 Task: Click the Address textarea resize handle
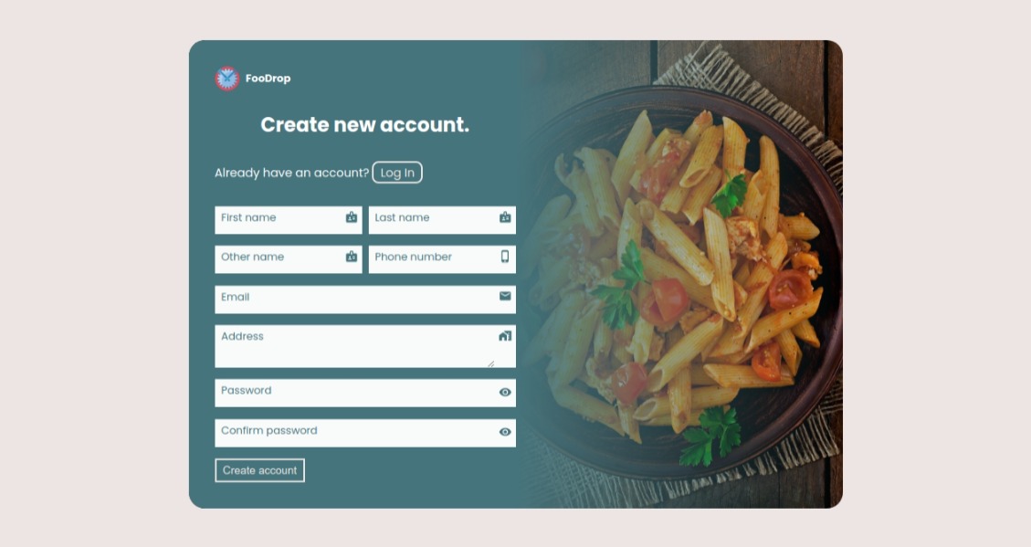[x=490, y=363]
